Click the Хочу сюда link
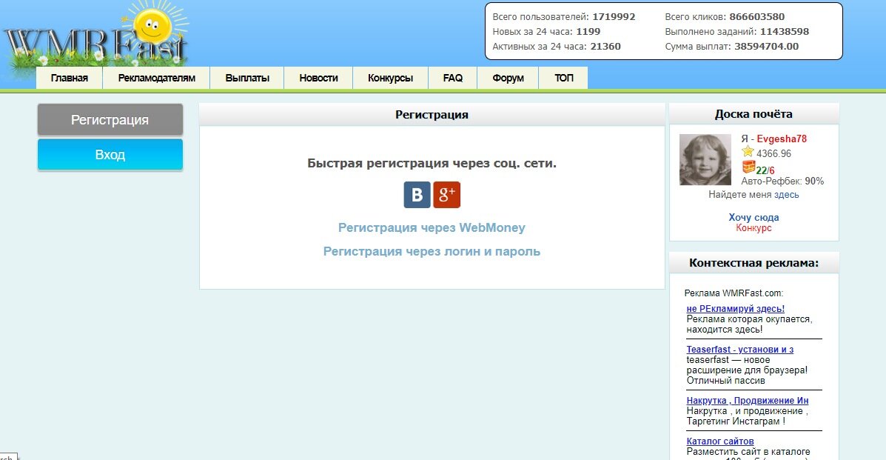Viewport: 886px width, 460px height. [753, 217]
